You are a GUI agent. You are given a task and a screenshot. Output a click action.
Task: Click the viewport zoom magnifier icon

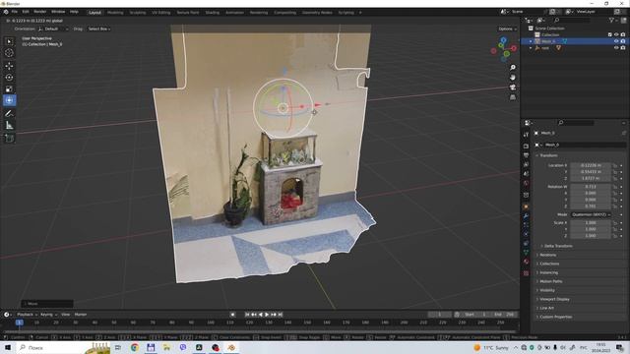(x=513, y=68)
